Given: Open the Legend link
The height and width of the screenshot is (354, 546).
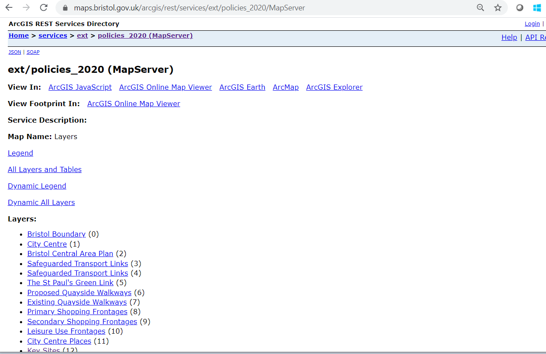Looking at the screenshot, I should 20,153.
